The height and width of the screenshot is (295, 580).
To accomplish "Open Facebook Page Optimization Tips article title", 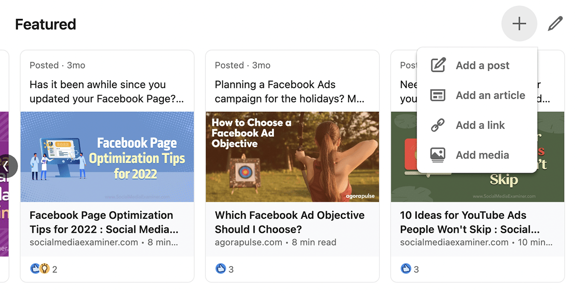I will (x=103, y=222).
